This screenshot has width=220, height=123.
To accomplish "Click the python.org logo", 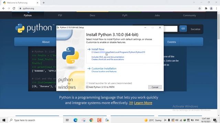I will 35,28.
